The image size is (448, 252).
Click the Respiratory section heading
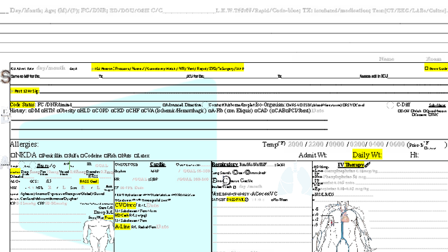pos(225,165)
